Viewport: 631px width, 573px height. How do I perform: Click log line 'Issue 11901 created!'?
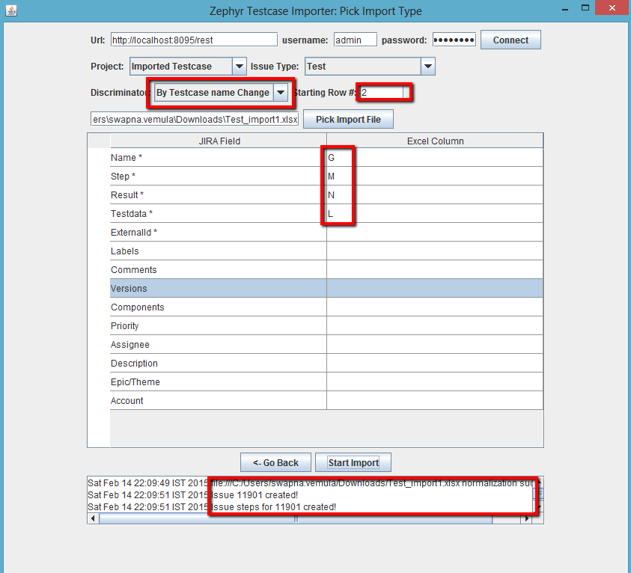pos(193,495)
